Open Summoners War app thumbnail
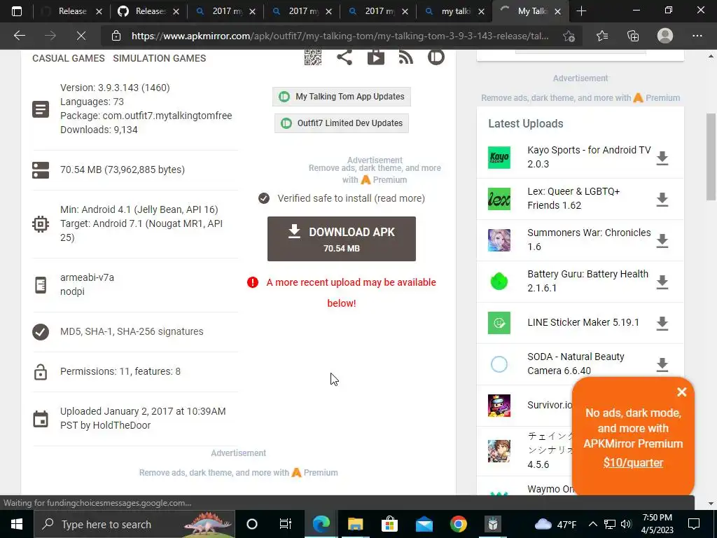 [x=499, y=240]
